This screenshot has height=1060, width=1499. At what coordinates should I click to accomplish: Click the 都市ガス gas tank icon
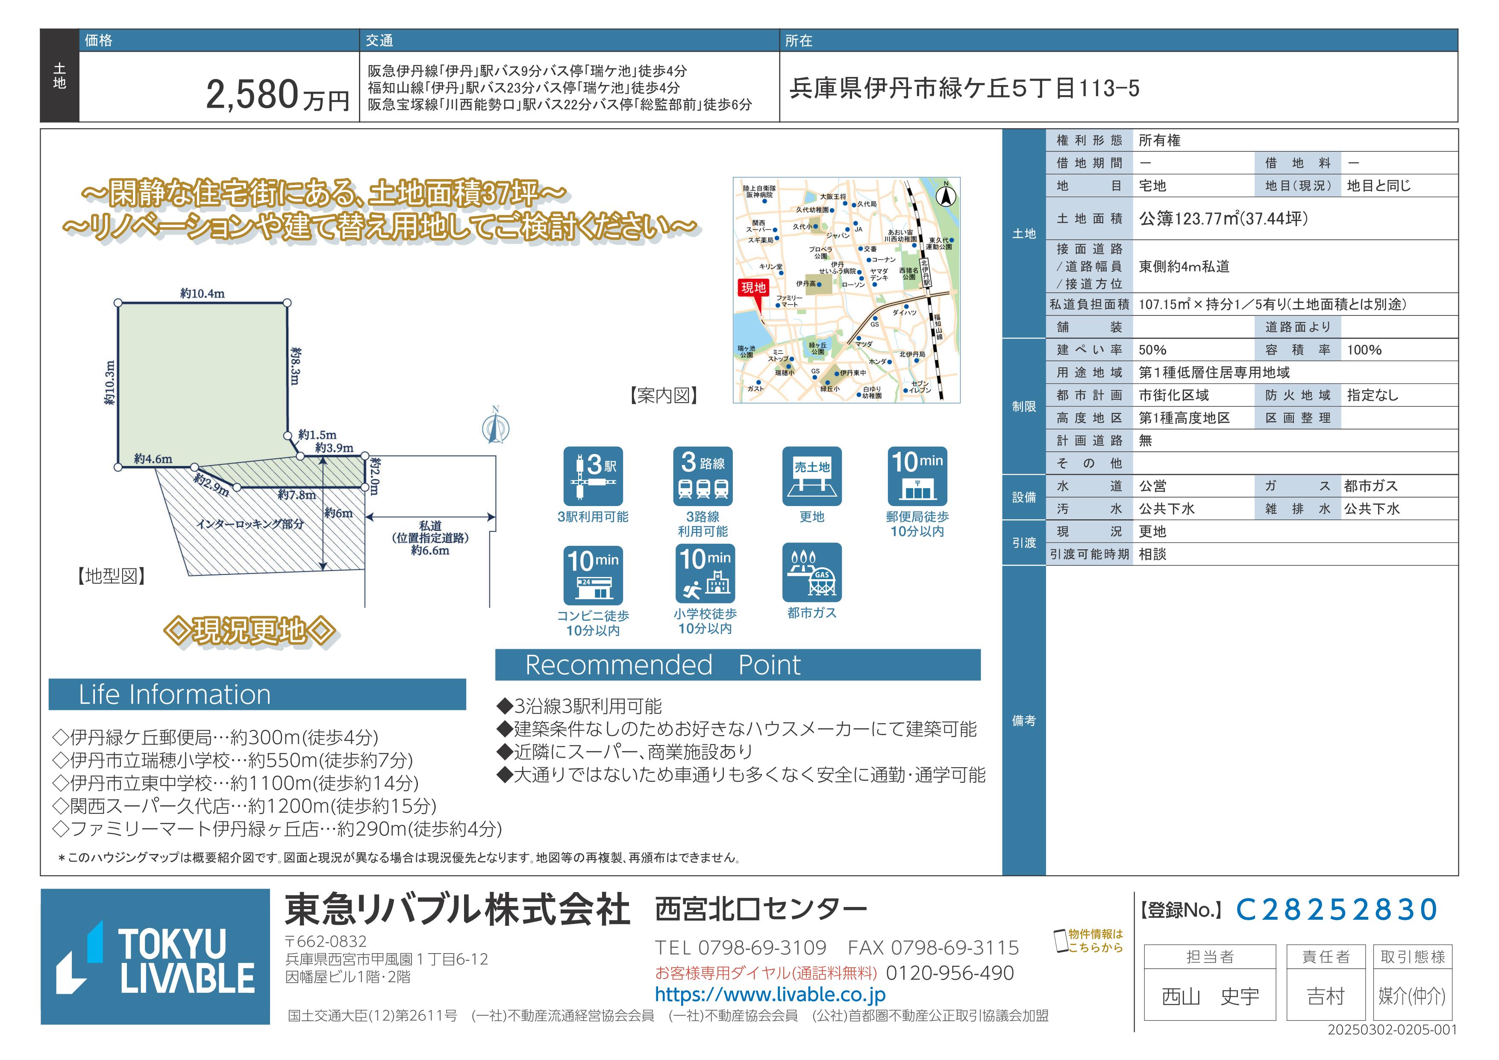pyautogui.click(x=811, y=573)
